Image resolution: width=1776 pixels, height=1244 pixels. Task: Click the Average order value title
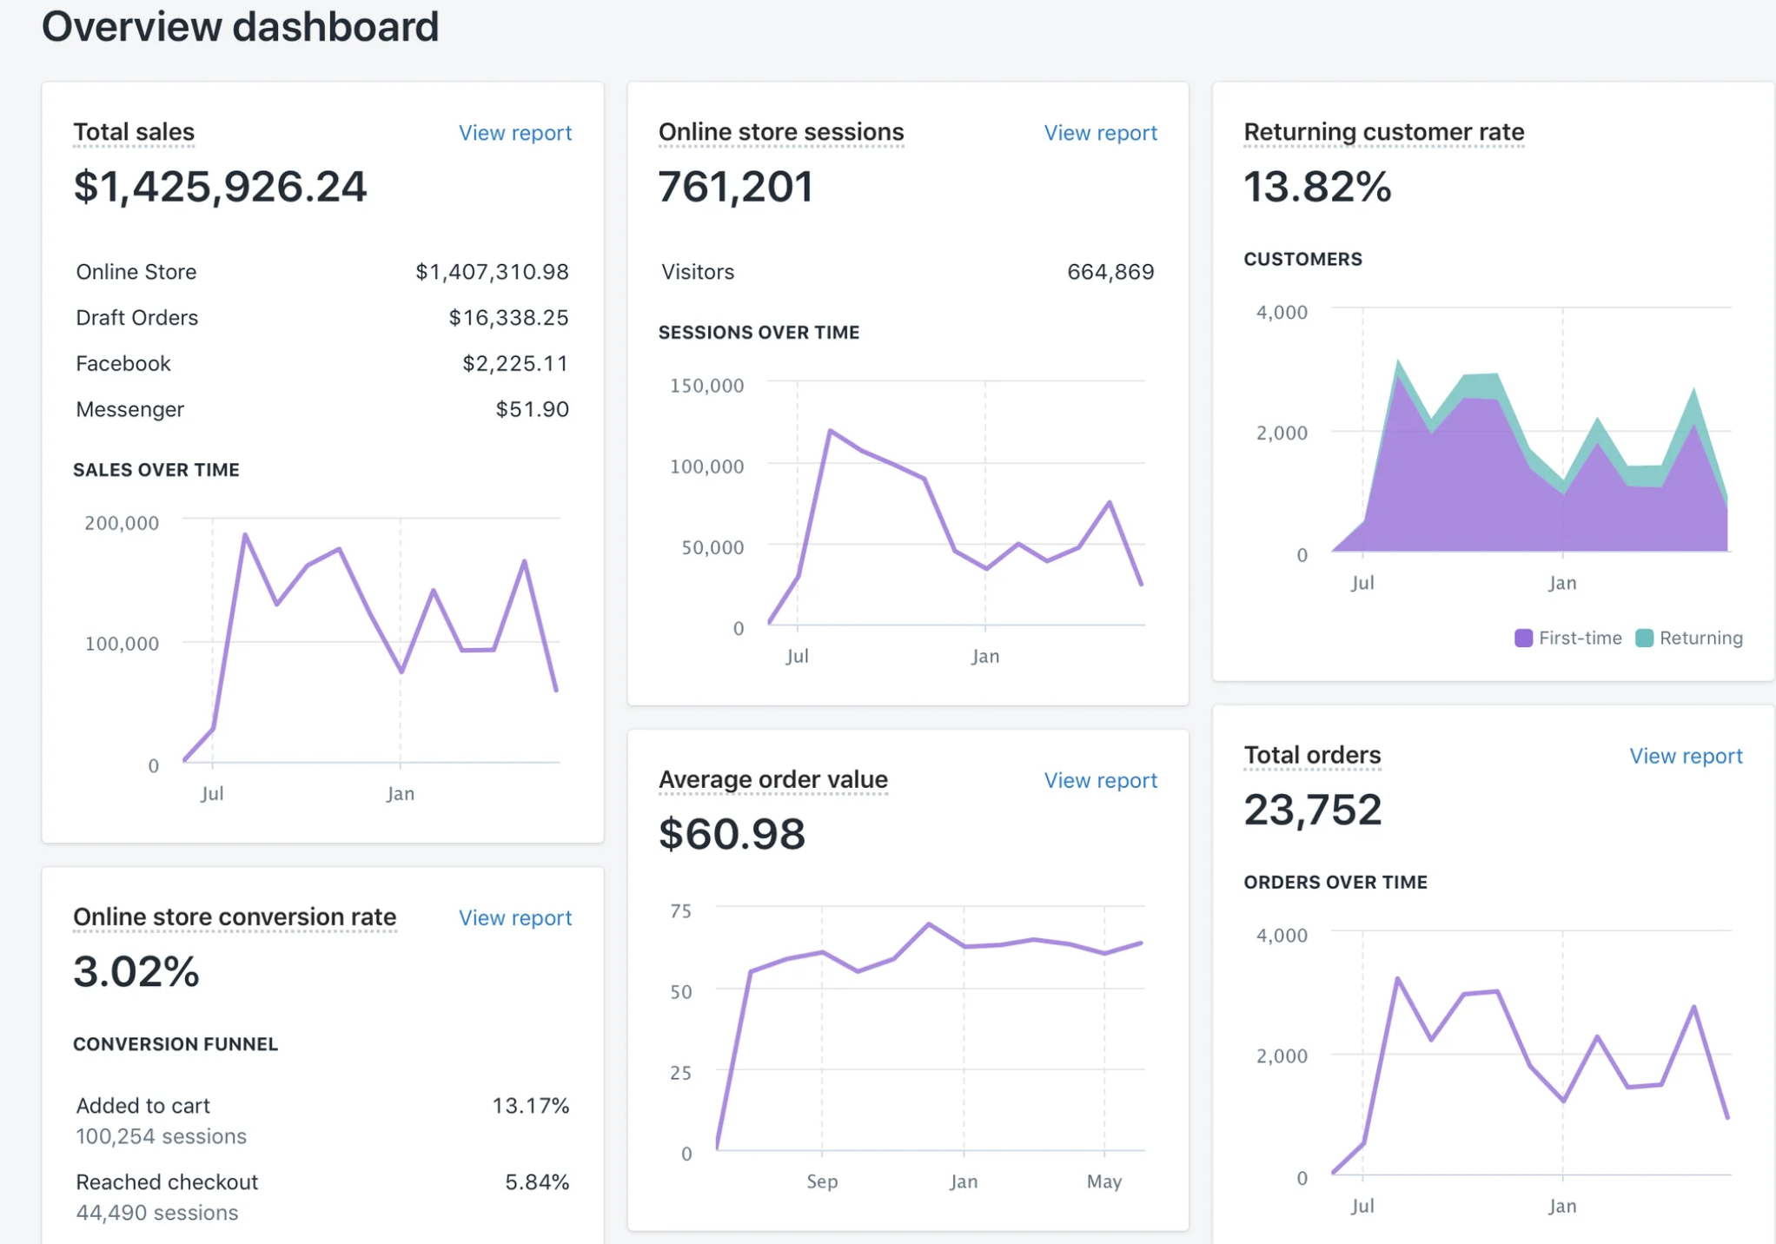(773, 779)
